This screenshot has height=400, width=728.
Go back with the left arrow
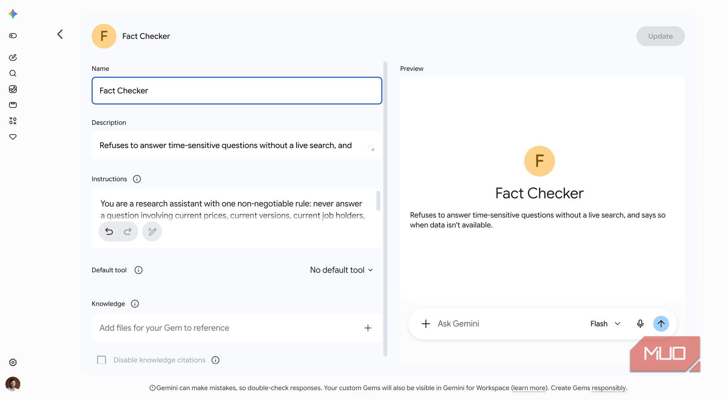[x=60, y=34]
